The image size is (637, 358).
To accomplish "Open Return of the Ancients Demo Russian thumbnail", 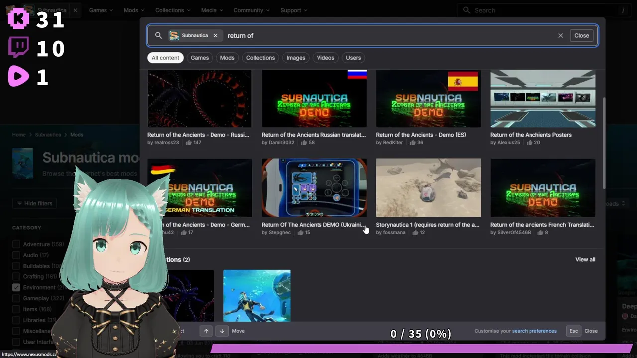I will [x=200, y=98].
